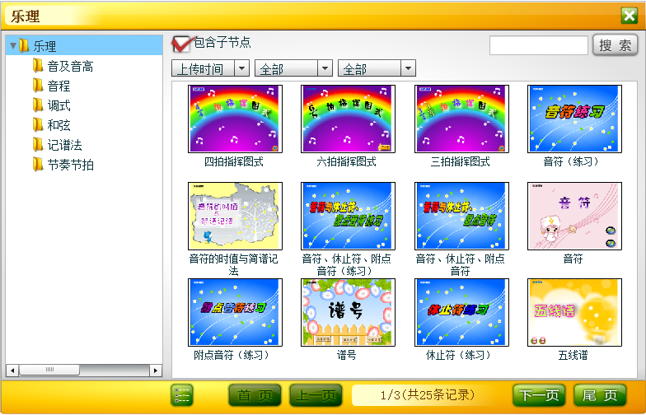Select the pink 音符 thumbnail
This screenshot has height=415, width=646.
tap(573, 216)
